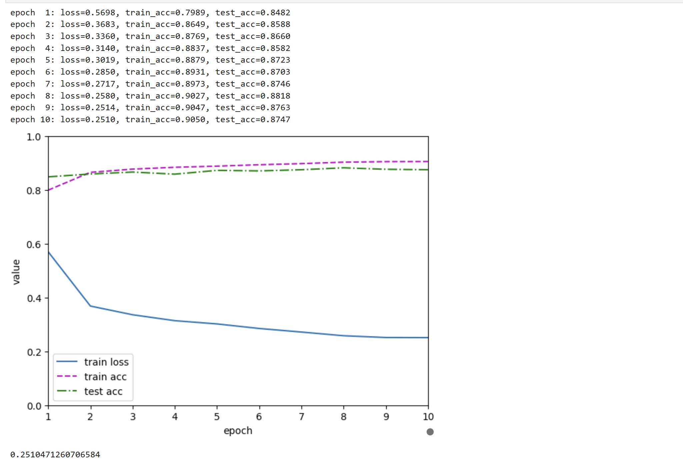
Task: Click x-axis tick label 10
Action: click(428, 417)
